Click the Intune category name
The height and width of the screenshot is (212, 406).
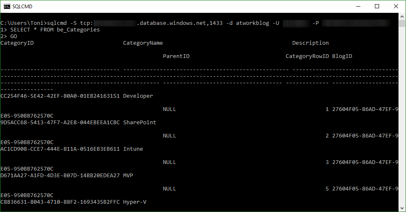tap(133, 149)
